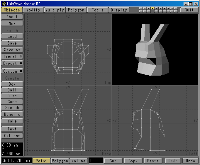Click the selection count field

pos(96,161)
